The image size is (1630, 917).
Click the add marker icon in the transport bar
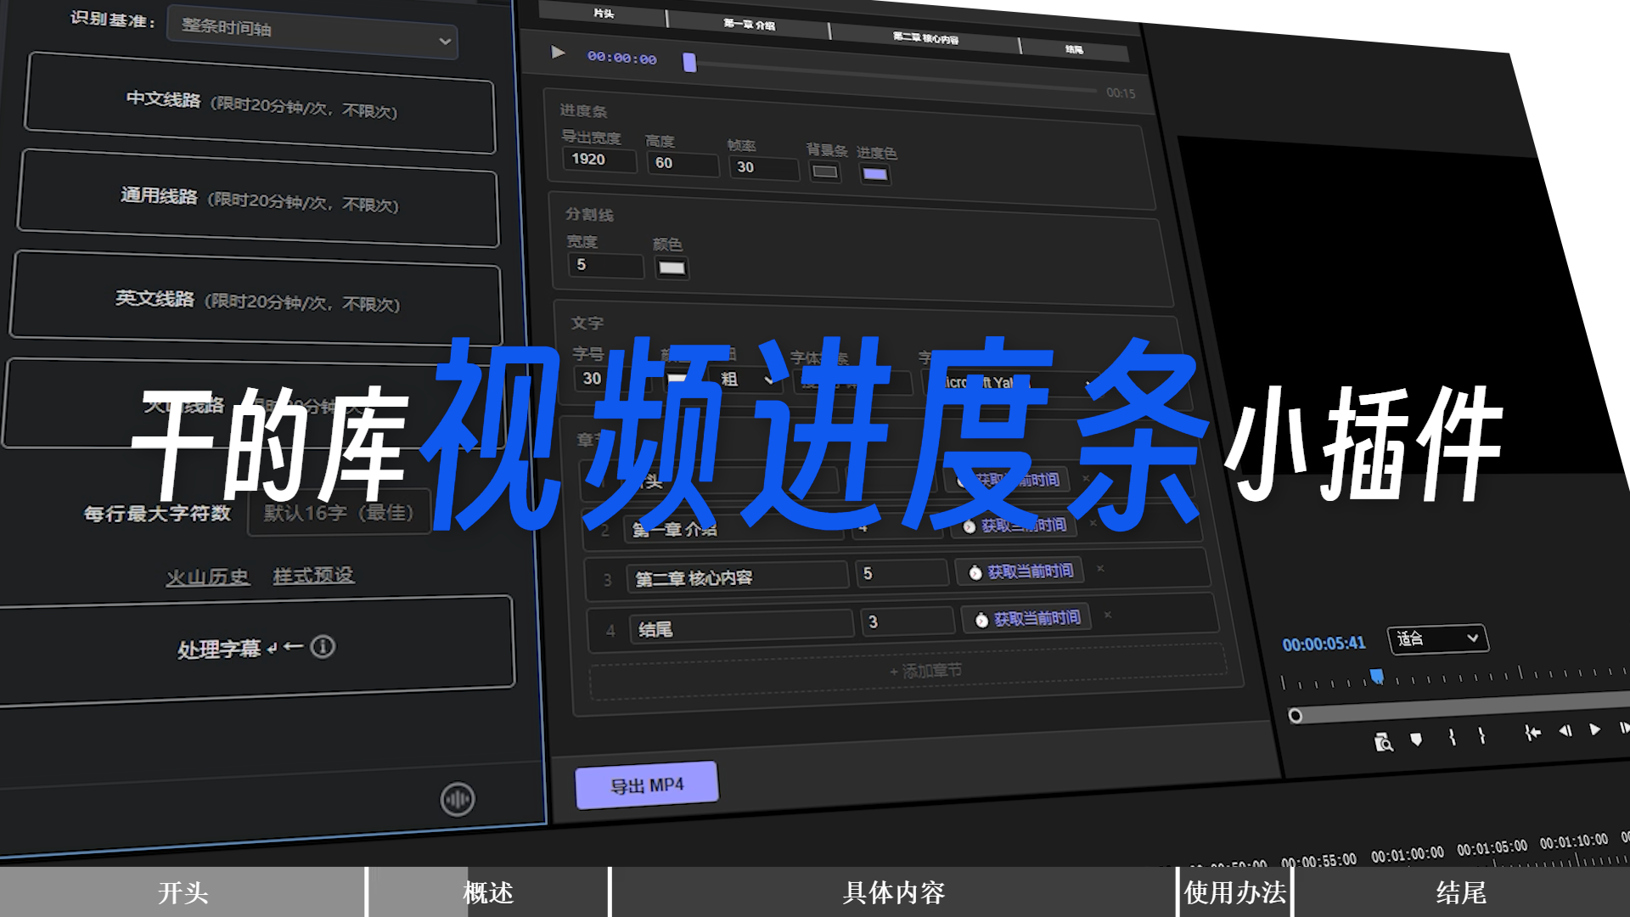[x=1414, y=740]
